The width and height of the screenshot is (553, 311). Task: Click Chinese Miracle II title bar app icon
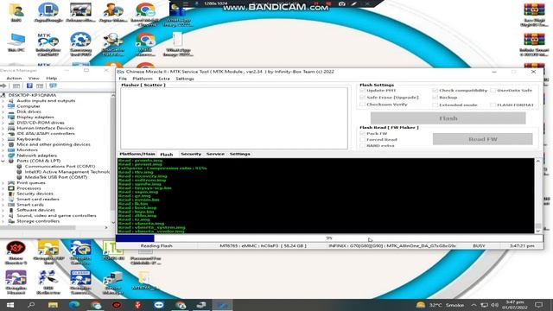point(121,72)
